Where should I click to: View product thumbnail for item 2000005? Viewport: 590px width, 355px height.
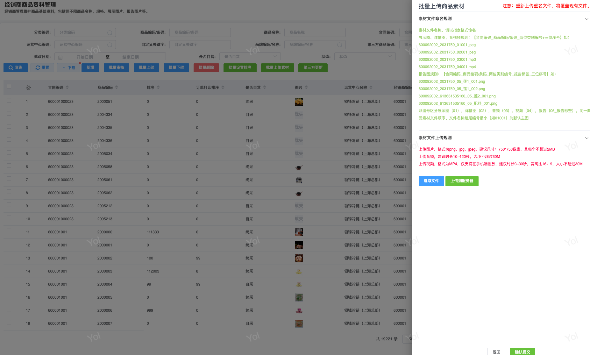(x=299, y=297)
